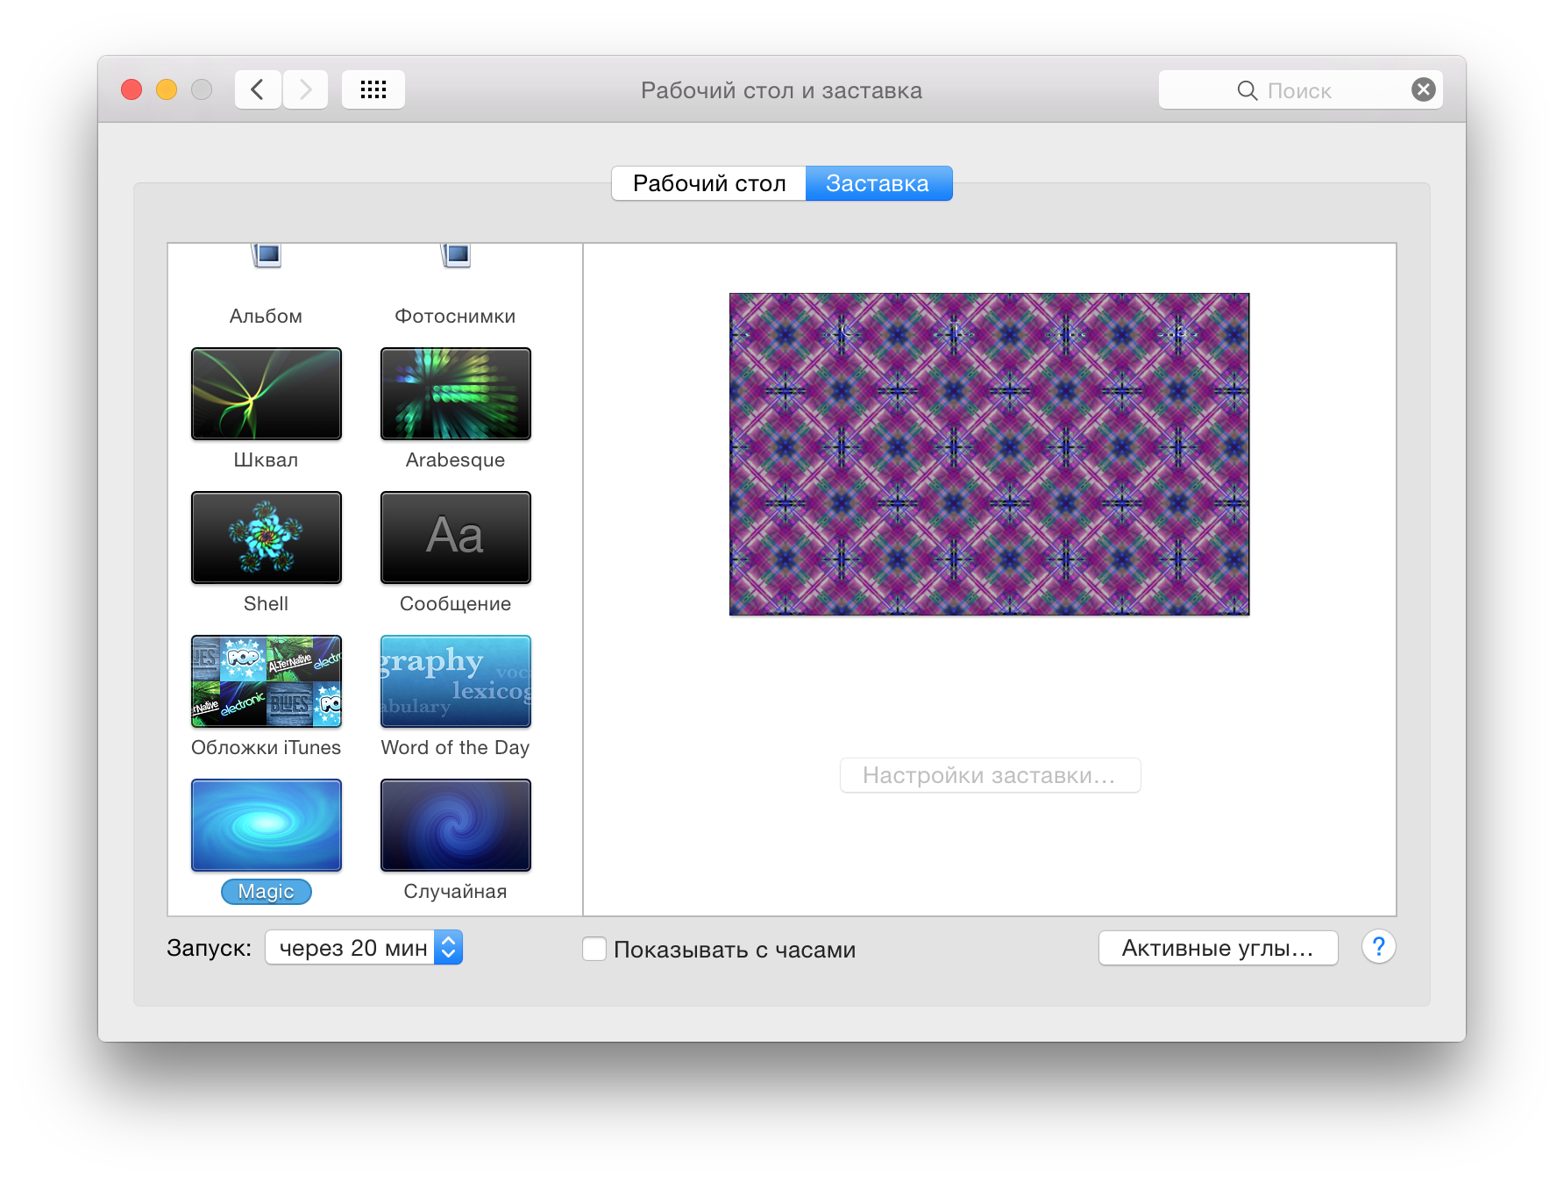Choose the Сообщение screensaver thumbnail

pos(456,538)
